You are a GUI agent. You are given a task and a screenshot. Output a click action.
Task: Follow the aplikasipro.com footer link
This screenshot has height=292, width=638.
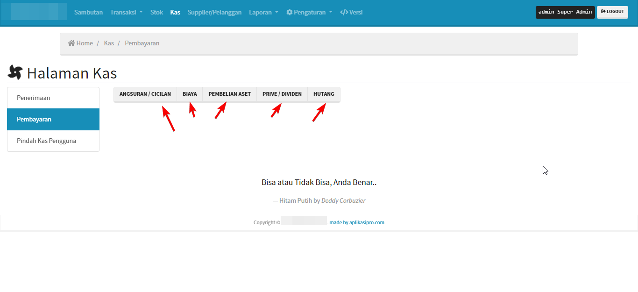pos(357,222)
